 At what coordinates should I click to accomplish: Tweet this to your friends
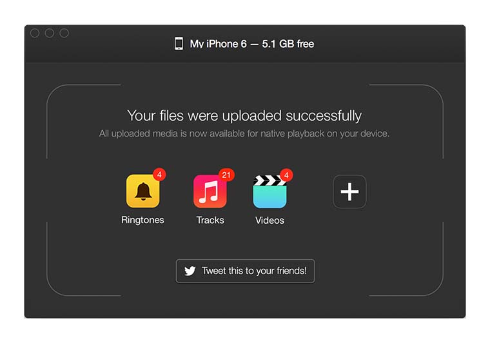[x=245, y=271]
